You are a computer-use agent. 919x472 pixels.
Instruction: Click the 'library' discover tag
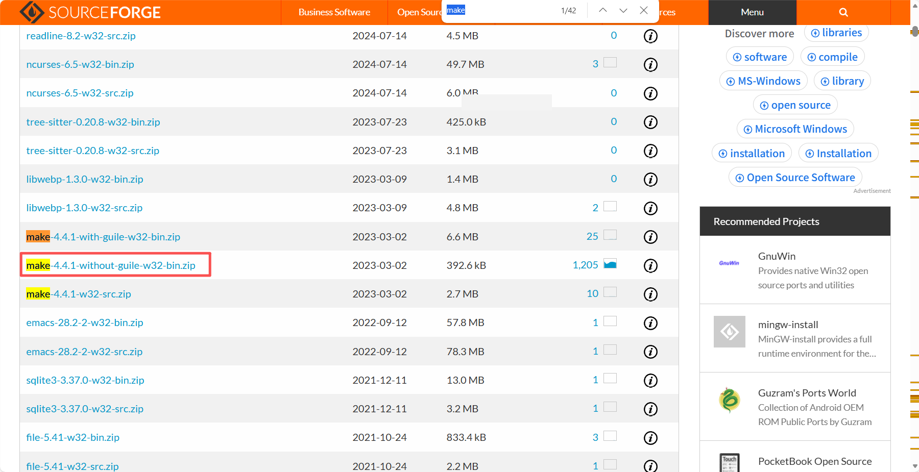click(842, 81)
